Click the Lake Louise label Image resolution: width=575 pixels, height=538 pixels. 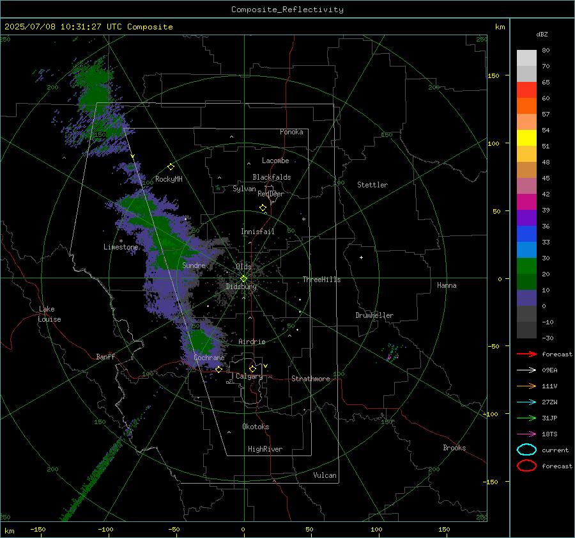coord(49,314)
